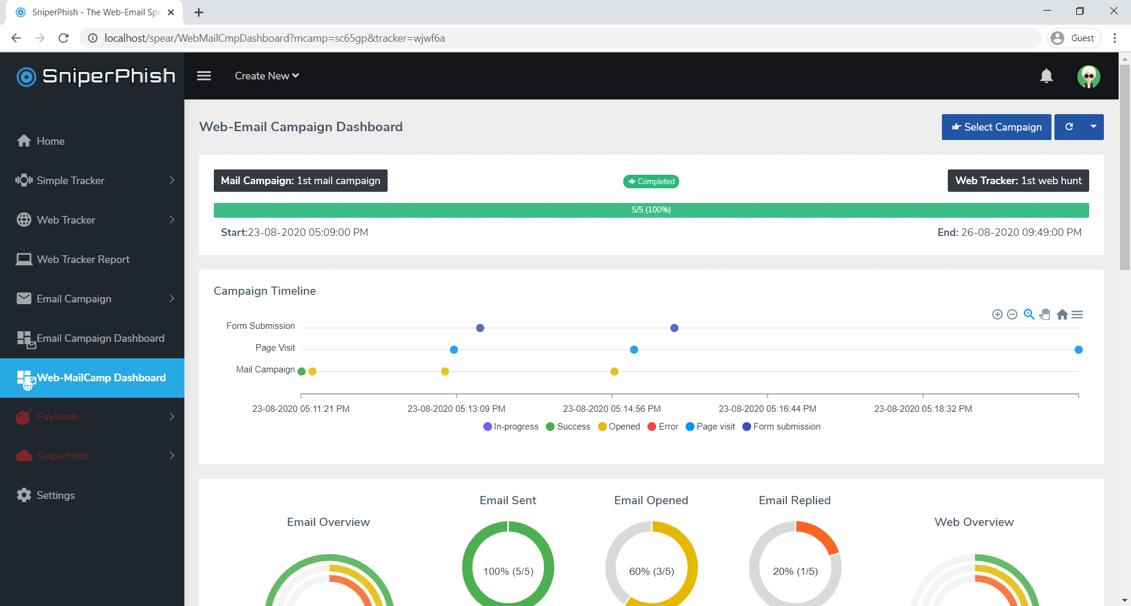The image size is (1131, 606).
Task: Click the browser address bar URL
Action: pos(275,38)
